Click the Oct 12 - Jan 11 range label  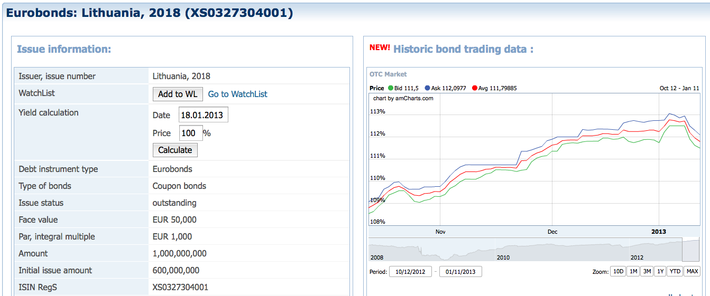679,88
